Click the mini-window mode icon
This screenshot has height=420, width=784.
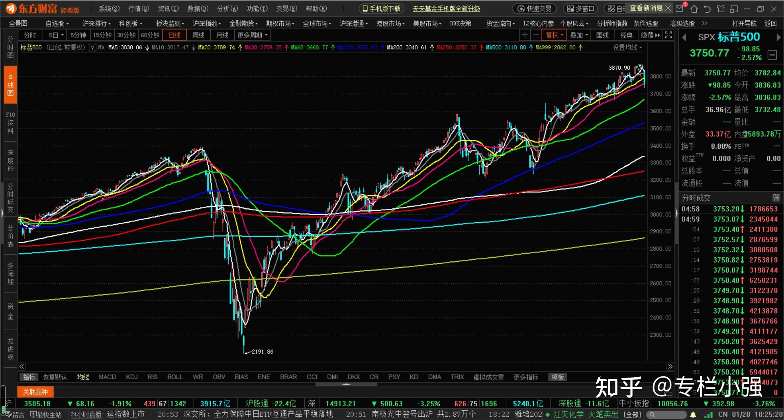(x=734, y=9)
